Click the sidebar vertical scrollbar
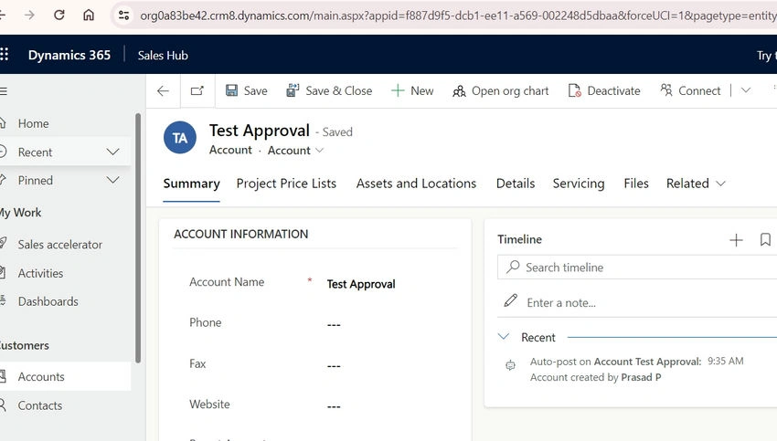The image size is (777, 441). coord(138,237)
